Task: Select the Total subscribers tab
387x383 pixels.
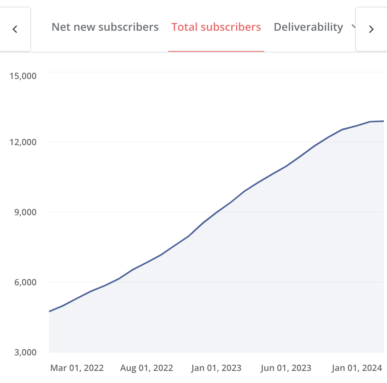Action: (x=216, y=27)
